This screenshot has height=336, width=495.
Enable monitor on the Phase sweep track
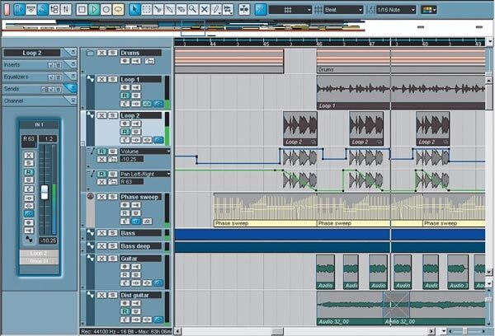click(136, 205)
